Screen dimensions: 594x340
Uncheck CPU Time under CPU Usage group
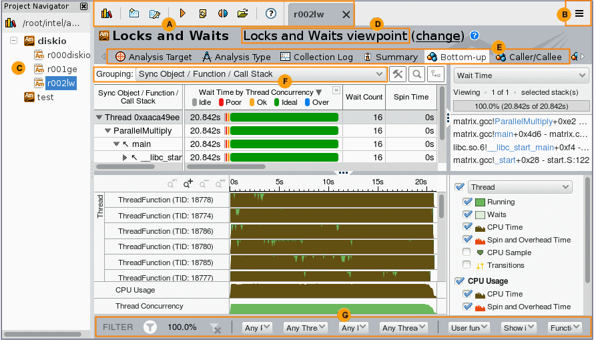pos(467,294)
